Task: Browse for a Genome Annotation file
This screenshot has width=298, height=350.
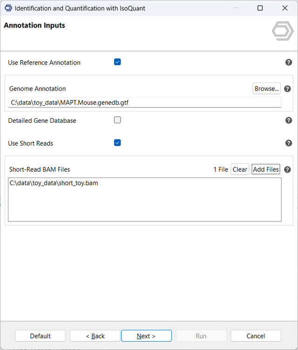Action: pyautogui.click(x=266, y=88)
